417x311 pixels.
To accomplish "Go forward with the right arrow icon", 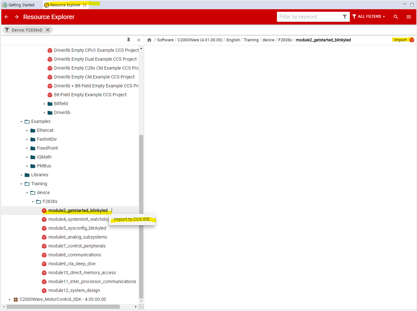I will (16, 17).
